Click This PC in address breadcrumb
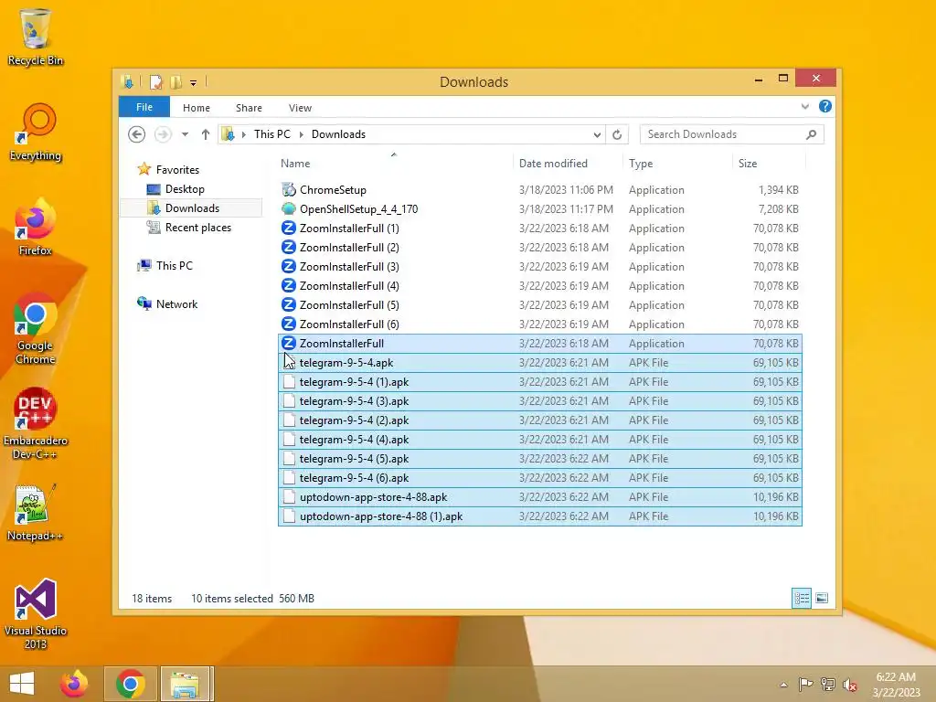Screen dimensions: 936x702 point(272,134)
